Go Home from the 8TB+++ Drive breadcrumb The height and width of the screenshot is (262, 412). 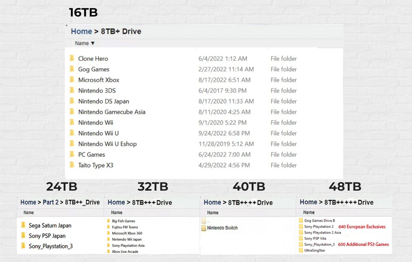point(116,202)
